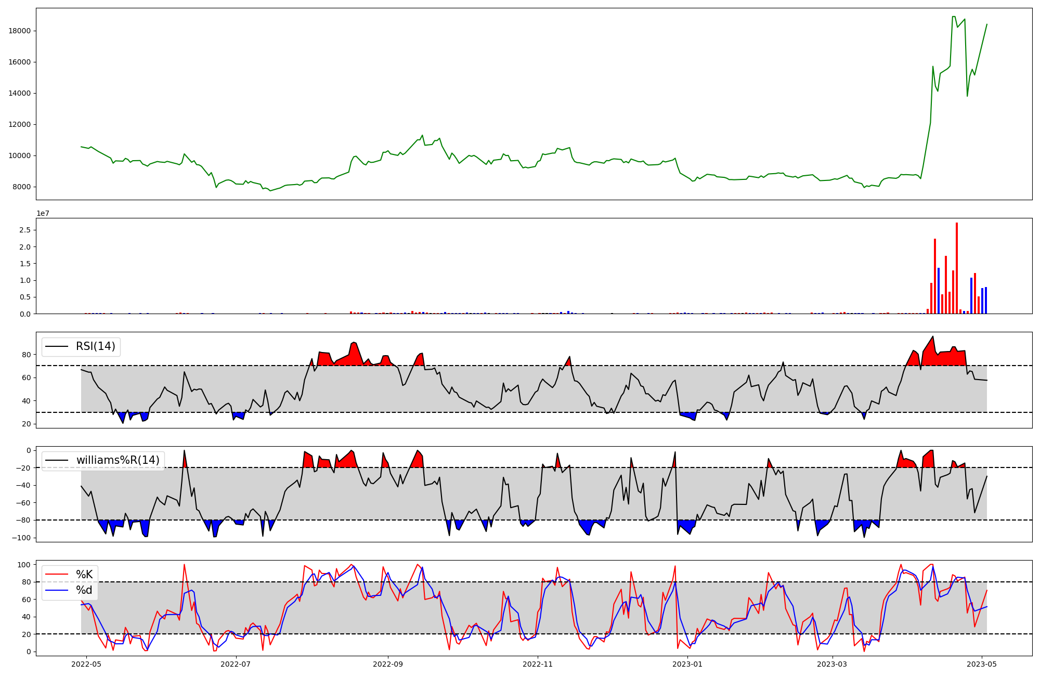Click the tallest red volume bar

(957, 268)
